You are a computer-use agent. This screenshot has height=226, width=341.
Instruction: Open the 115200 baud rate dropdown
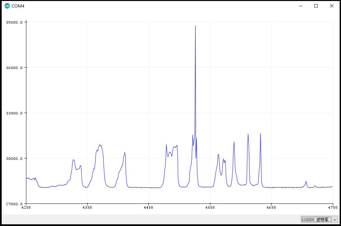[x=319, y=220]
